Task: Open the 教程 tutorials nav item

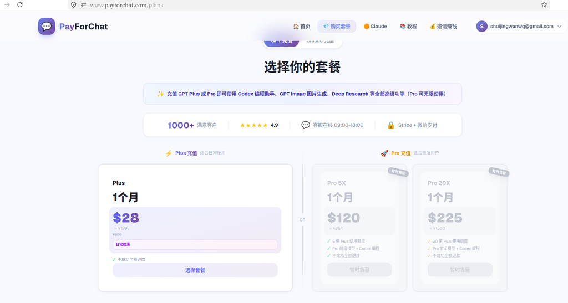Action: pyautogui.click(x=408, y=27)
